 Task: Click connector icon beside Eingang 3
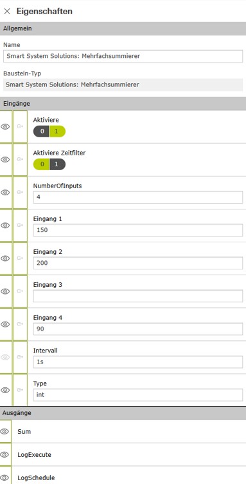pyautogui.click(x=20, y=291)
